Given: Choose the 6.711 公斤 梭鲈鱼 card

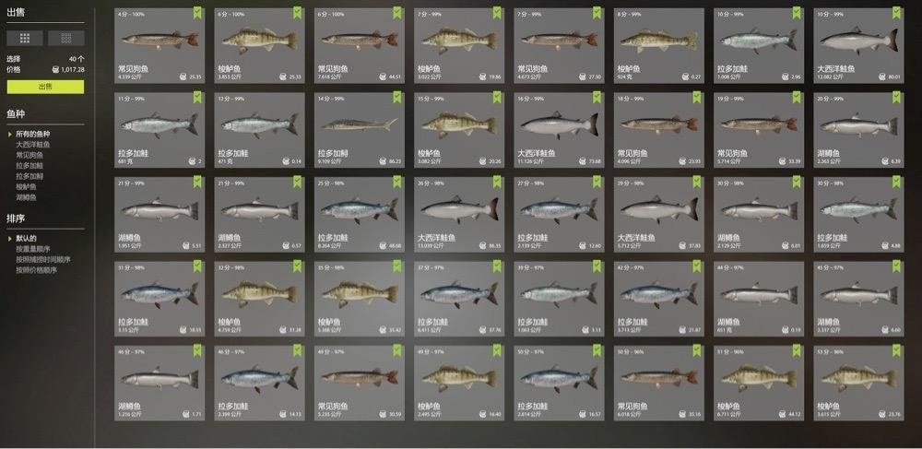Looking at the screenshot, I should click(759, 384).
